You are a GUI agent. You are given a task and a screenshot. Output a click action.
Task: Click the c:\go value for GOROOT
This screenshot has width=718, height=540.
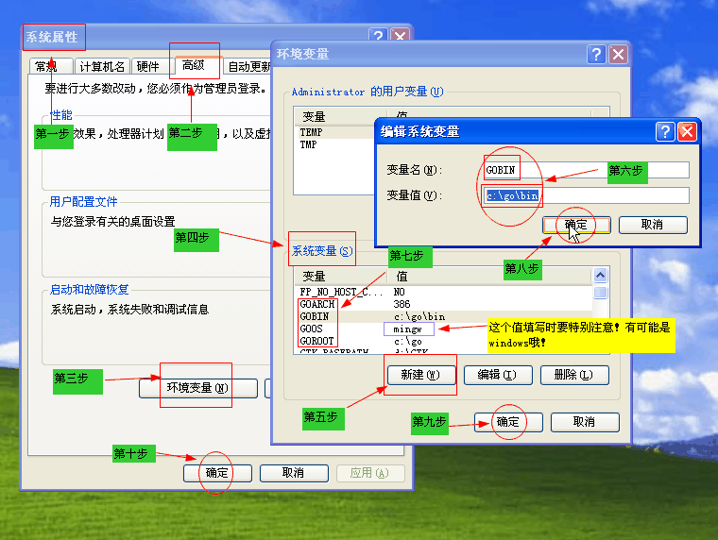pos(408,342)
